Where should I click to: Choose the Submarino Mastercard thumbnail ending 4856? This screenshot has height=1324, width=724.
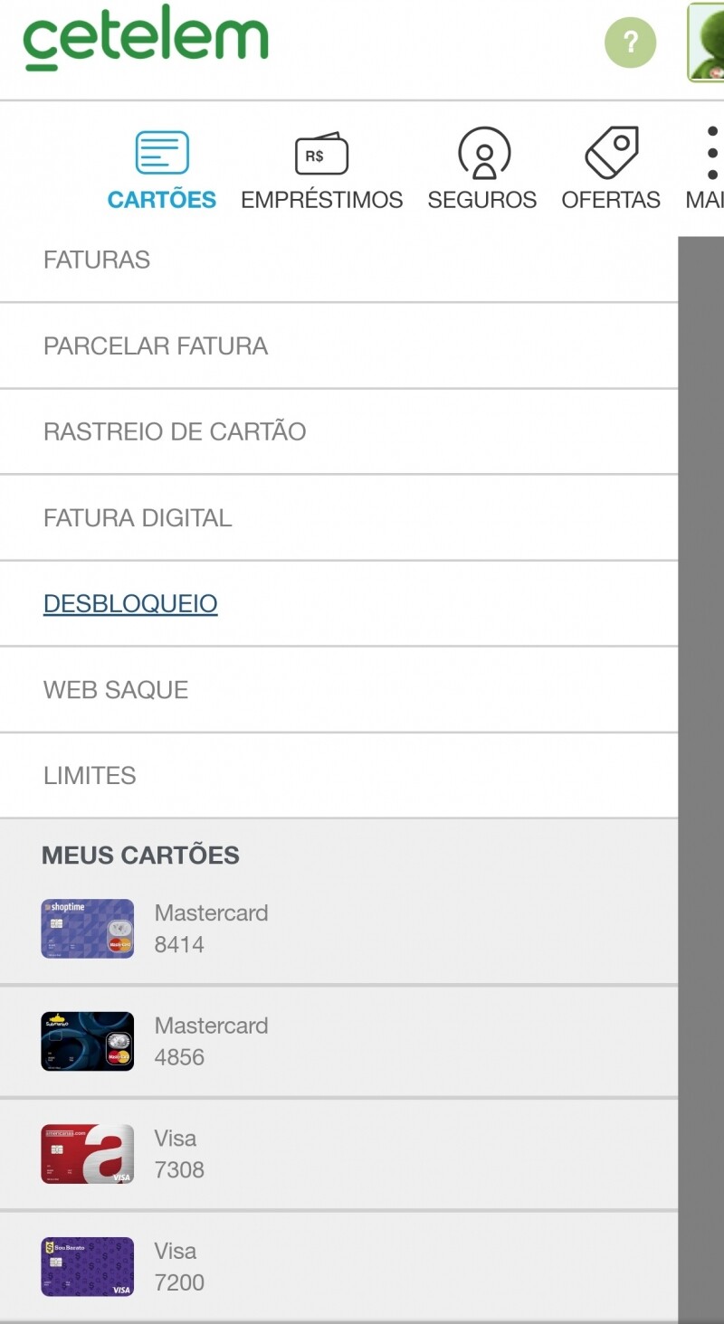click(x=88, y=1041)
